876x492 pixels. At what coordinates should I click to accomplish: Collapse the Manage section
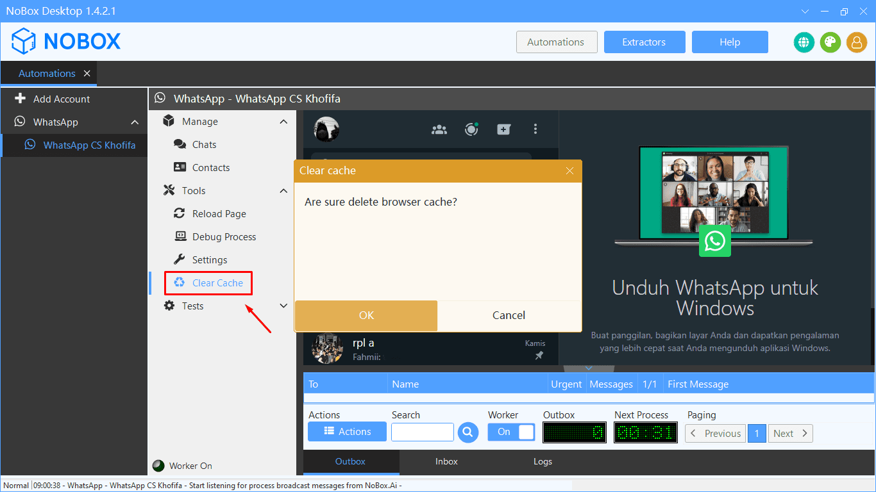click(283, 121)
